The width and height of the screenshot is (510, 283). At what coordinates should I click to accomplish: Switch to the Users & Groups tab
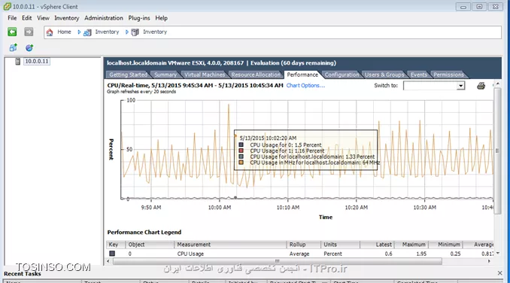point(384,75)
